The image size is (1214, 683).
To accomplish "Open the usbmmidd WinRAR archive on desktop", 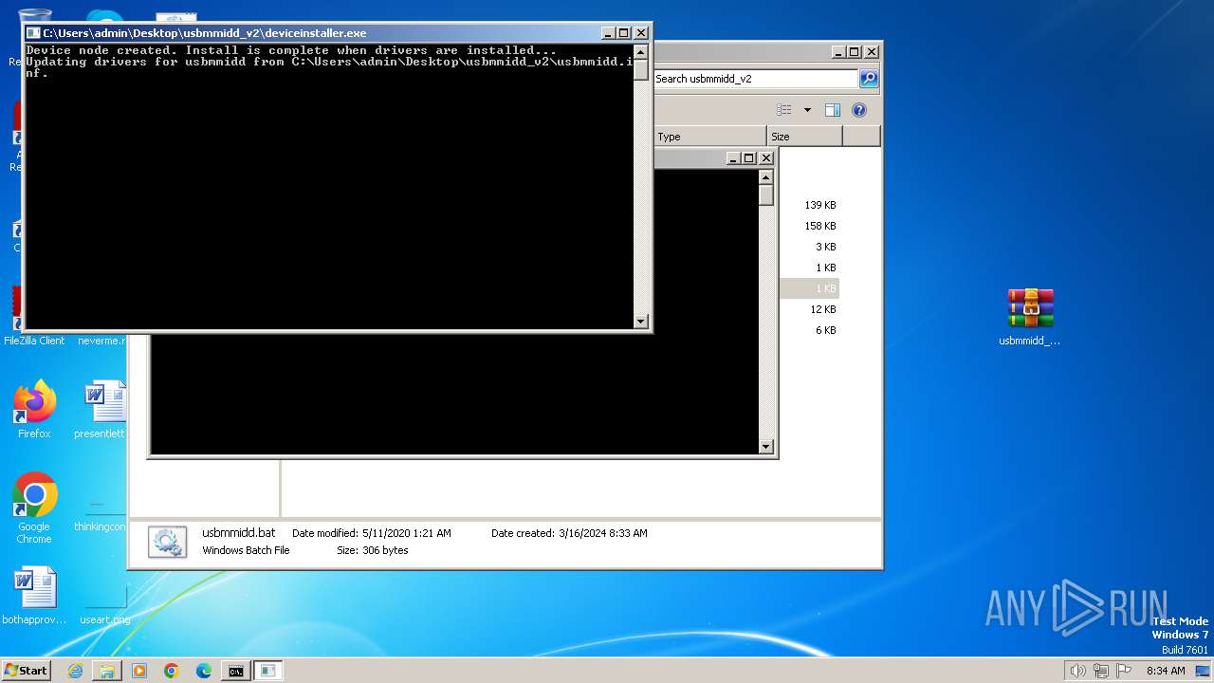I will (1030, 317).
